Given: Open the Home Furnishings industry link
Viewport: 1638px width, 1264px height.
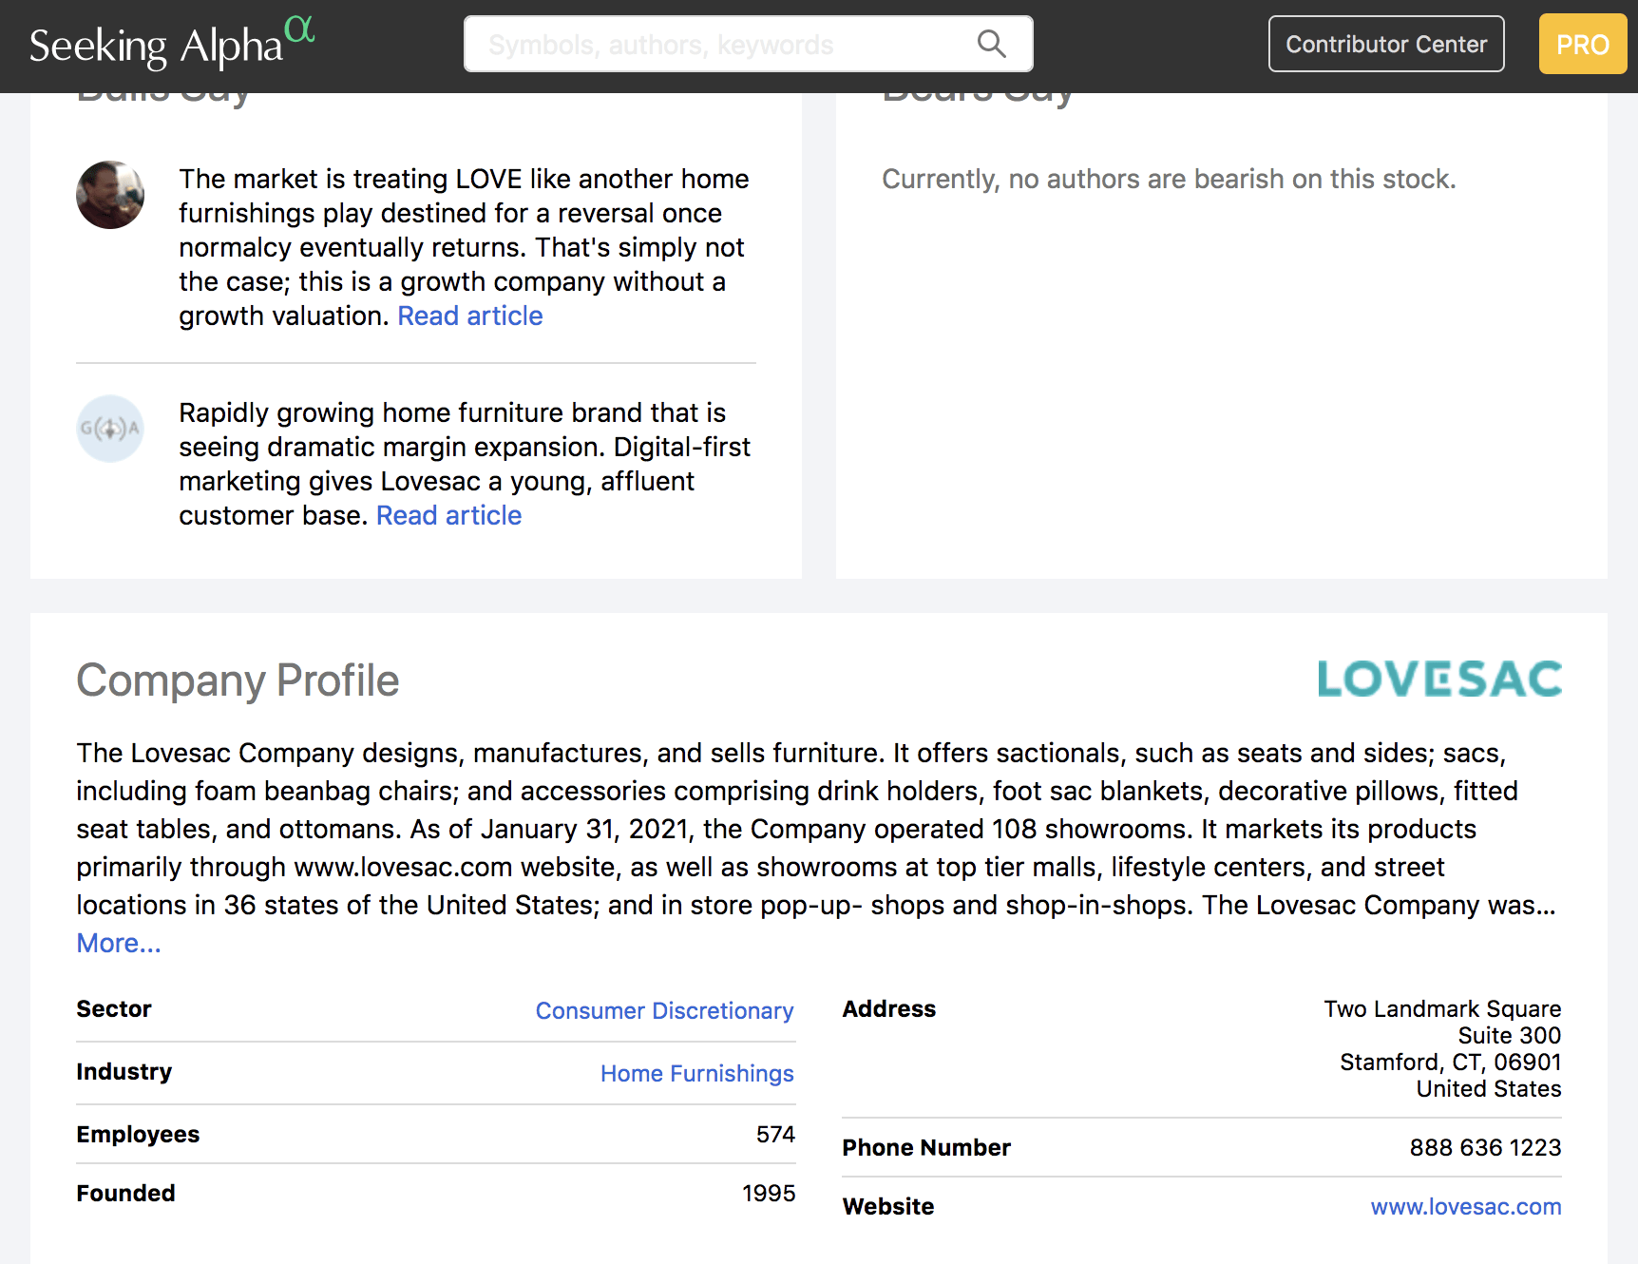Looking at the screenshot, I should tap(696, 1074).
